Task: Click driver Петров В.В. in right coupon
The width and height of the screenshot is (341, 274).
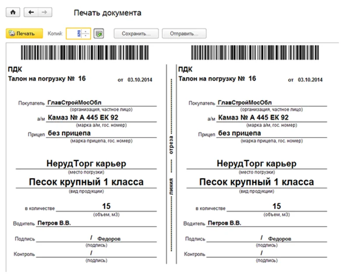Action: tap(225, 223)
